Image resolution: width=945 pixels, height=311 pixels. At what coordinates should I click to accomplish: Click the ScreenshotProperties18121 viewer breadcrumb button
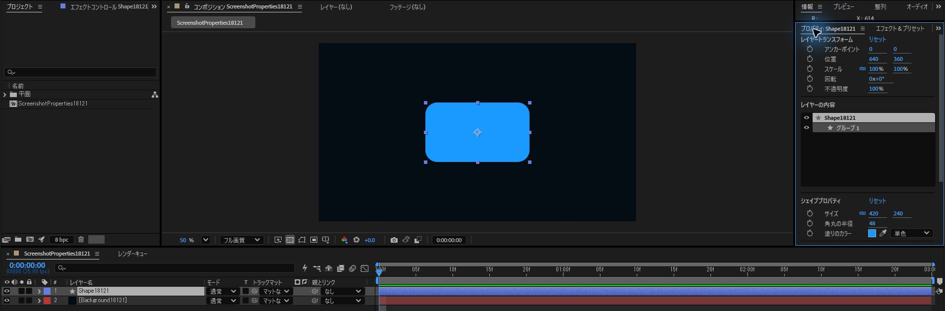point(213,23)
